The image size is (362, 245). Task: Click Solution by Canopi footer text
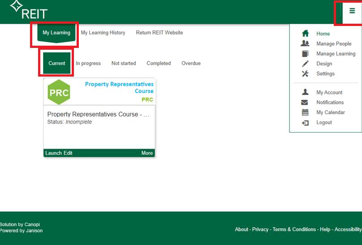20,224
